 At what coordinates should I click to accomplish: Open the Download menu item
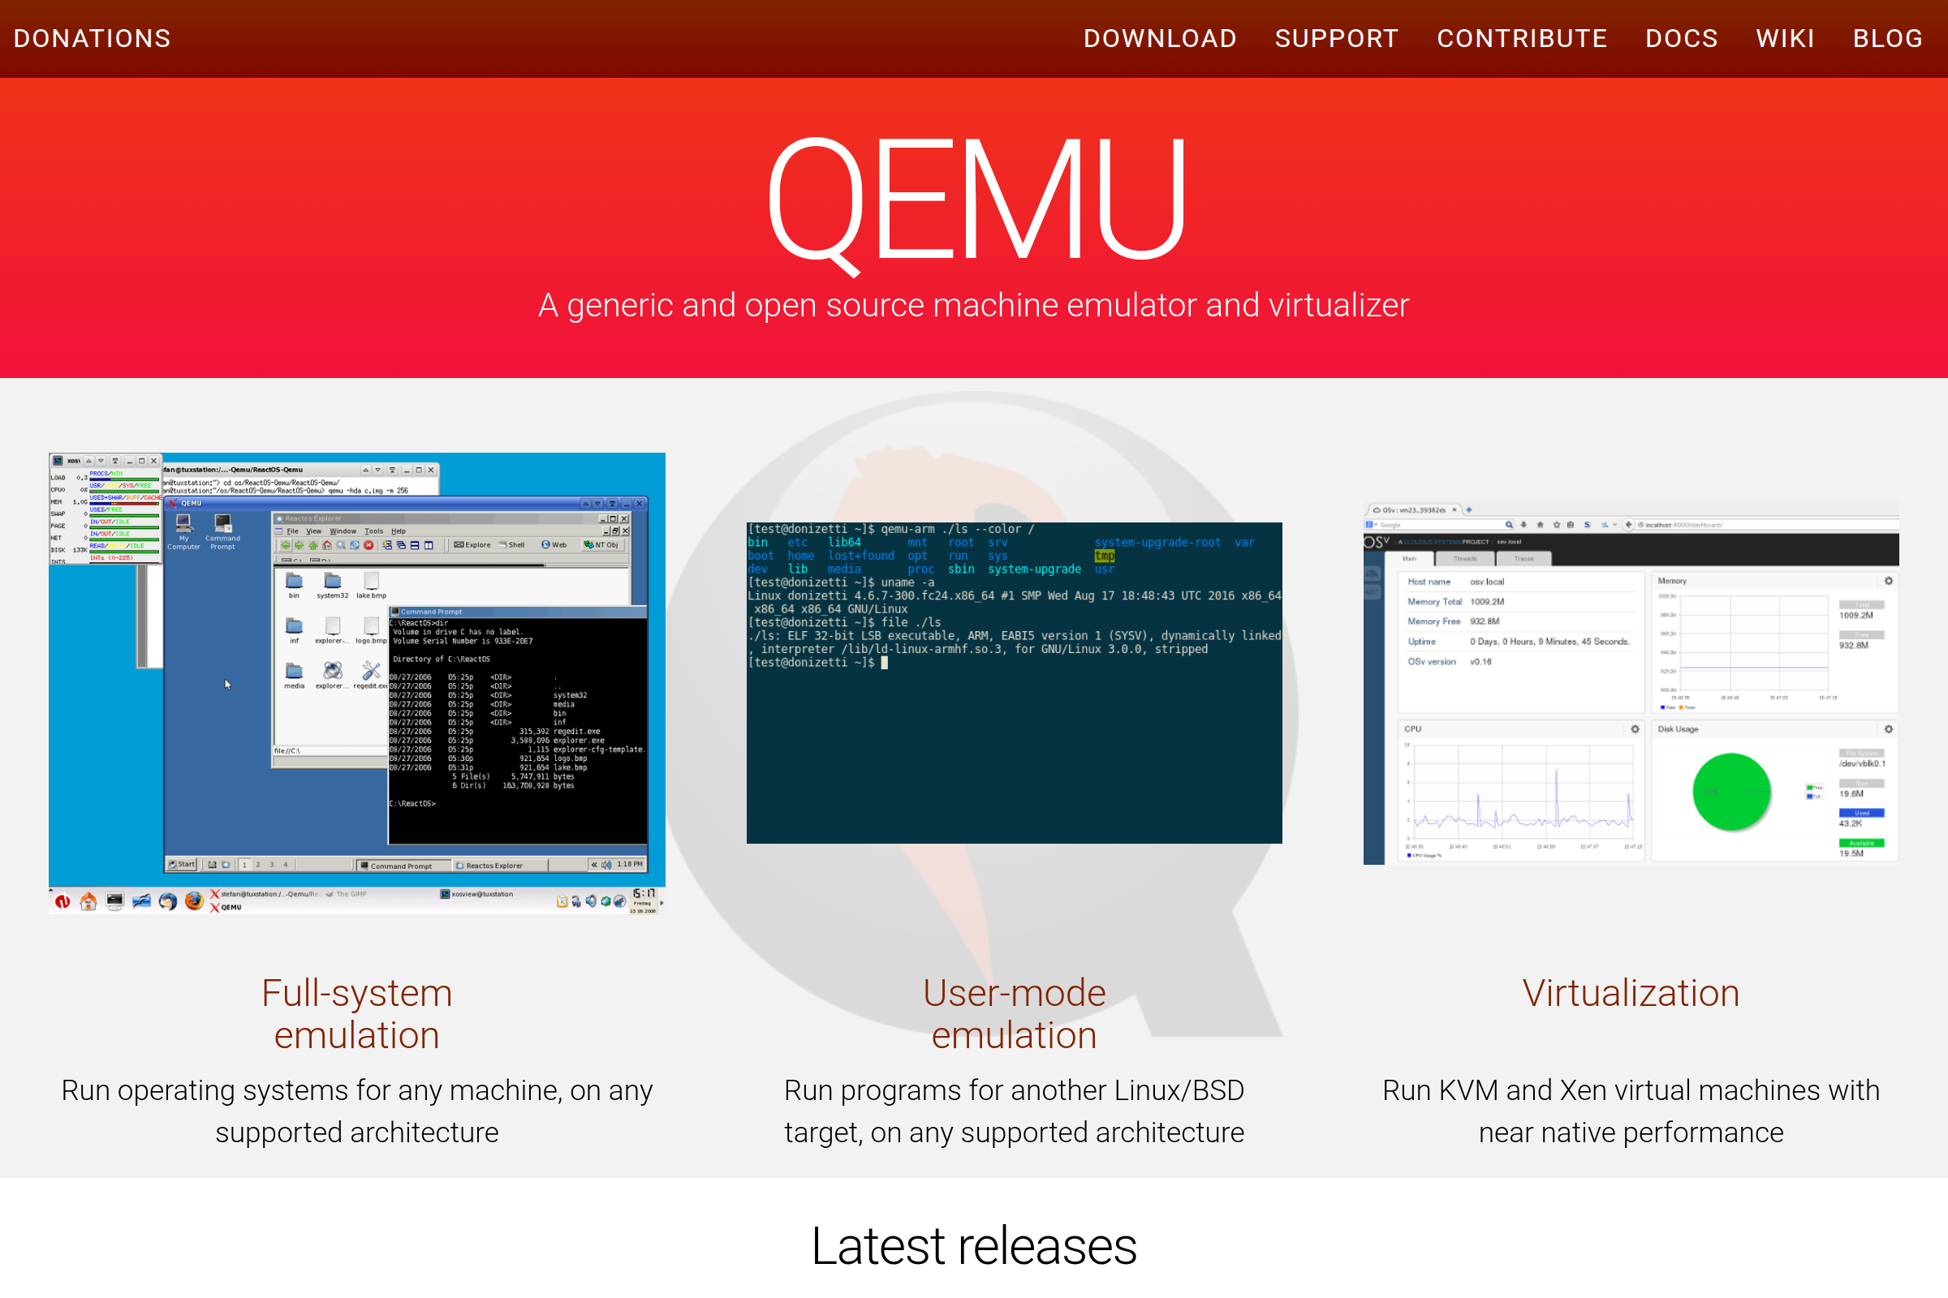[1160, 39]
